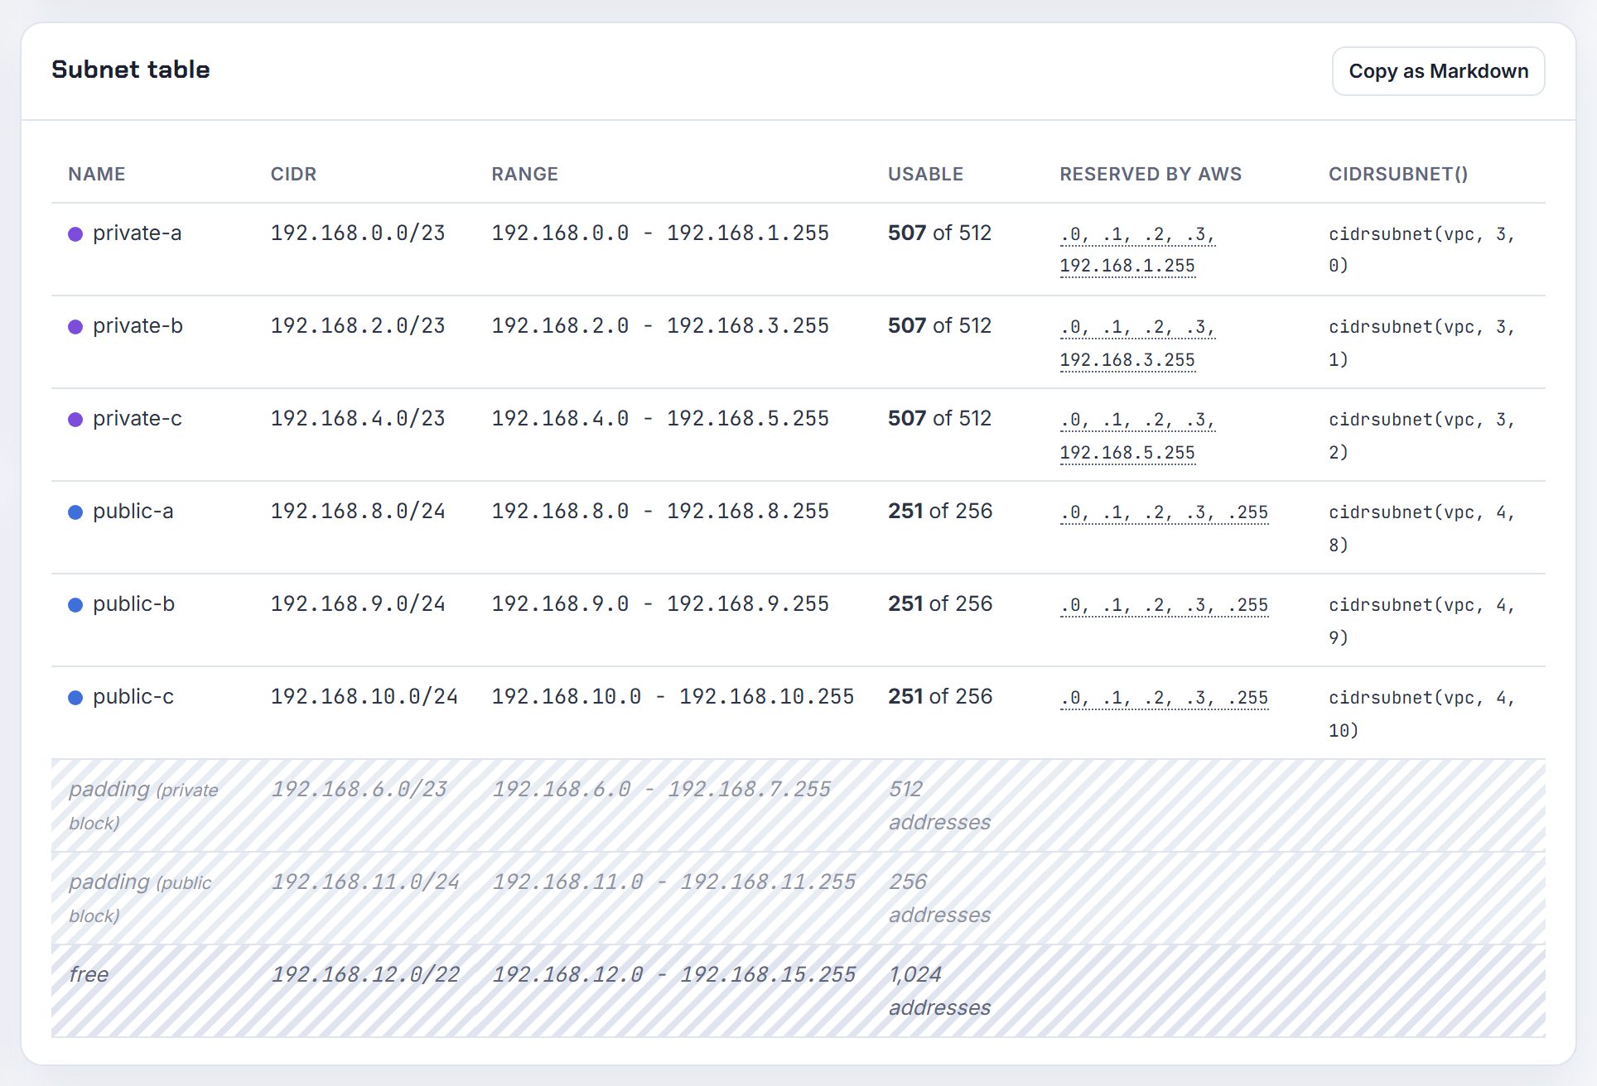Click the cidrsubnet(vpc, 4, 10) expression
Viewport: 1597px width, 1086px height.
coord(1421,714)
